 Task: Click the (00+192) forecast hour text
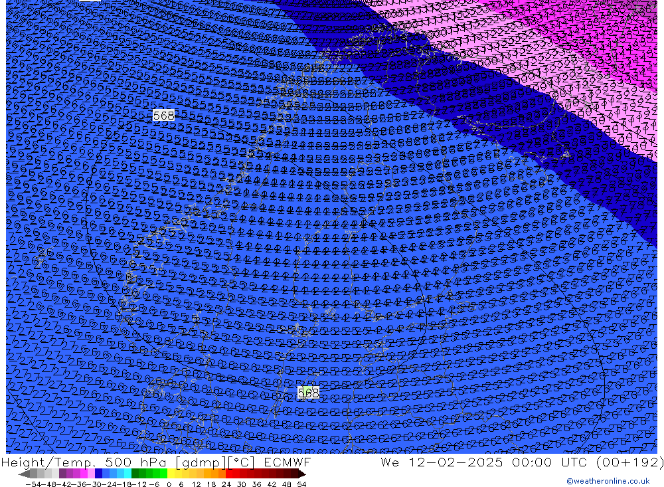click(629, 462)
